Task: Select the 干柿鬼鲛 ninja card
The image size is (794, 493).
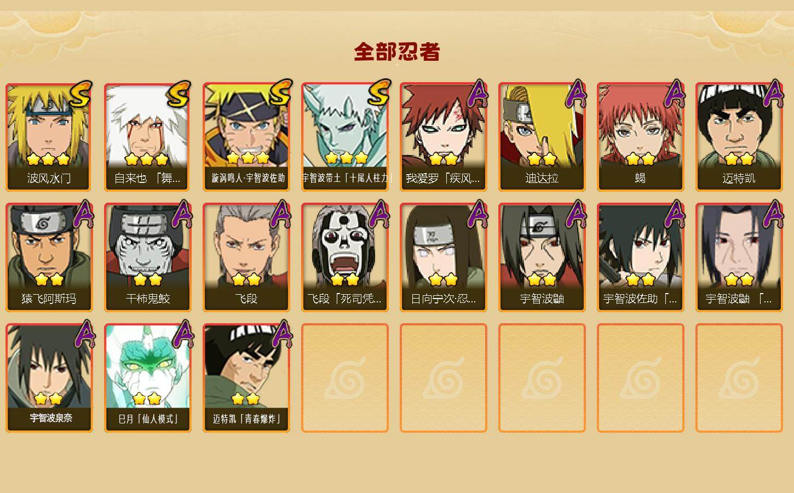Action: tap(148, 257)
